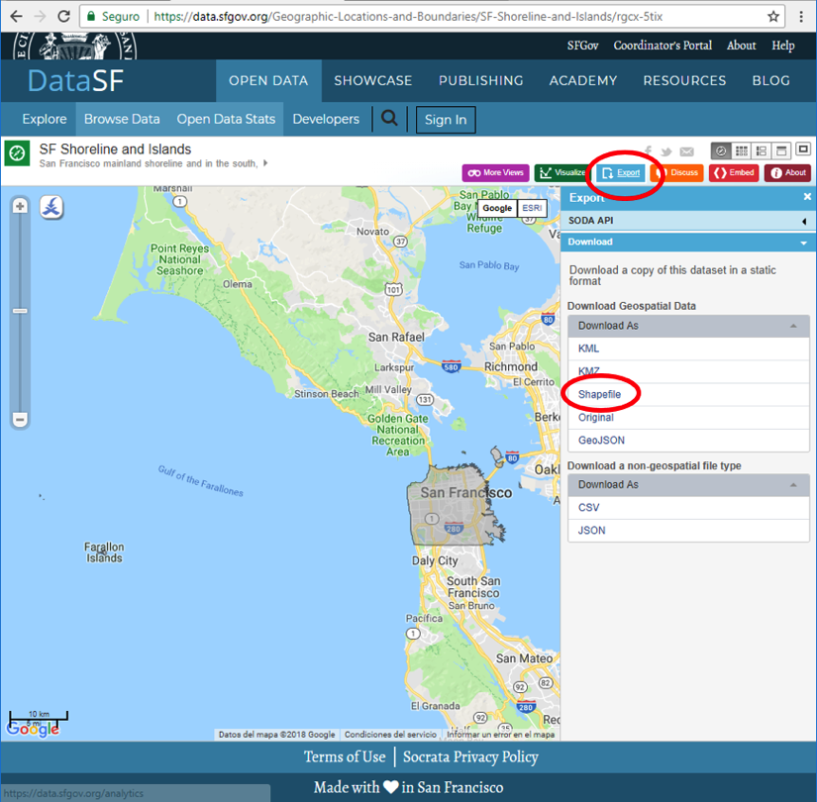Bookmark the page with the star icon

coord(773,17)
